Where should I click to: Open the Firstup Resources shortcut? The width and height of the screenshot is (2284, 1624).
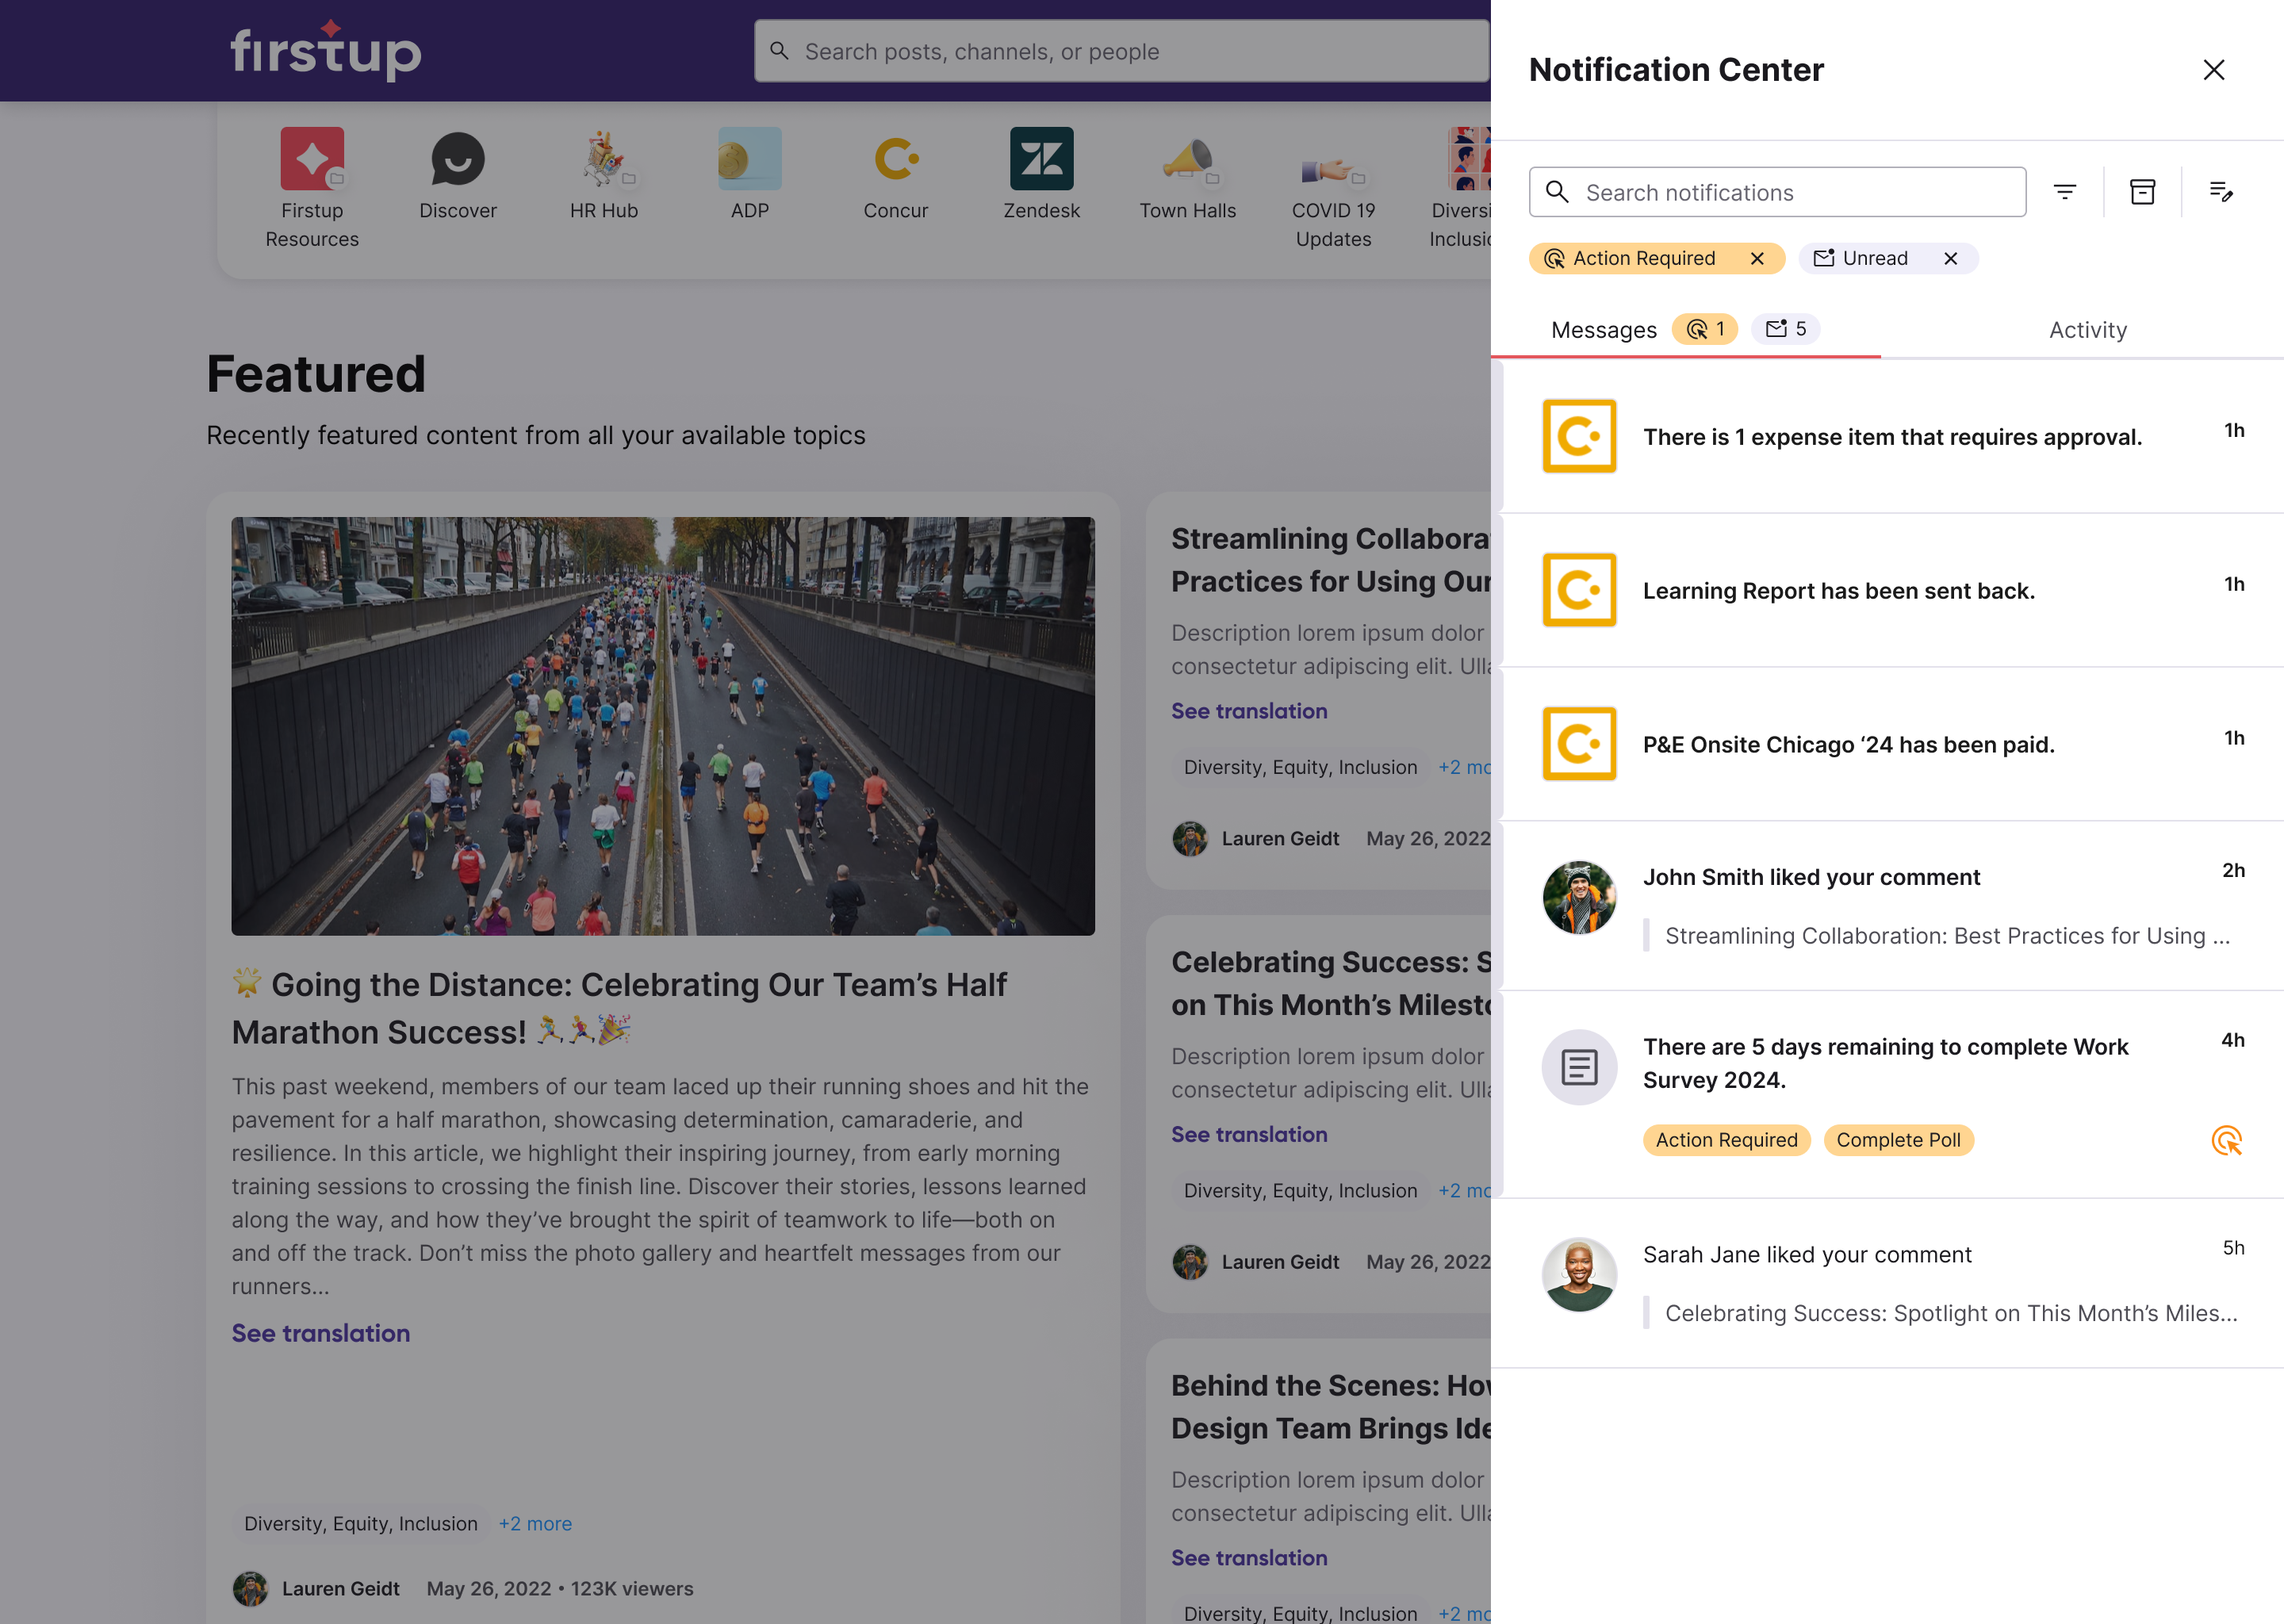coord(312,188)
